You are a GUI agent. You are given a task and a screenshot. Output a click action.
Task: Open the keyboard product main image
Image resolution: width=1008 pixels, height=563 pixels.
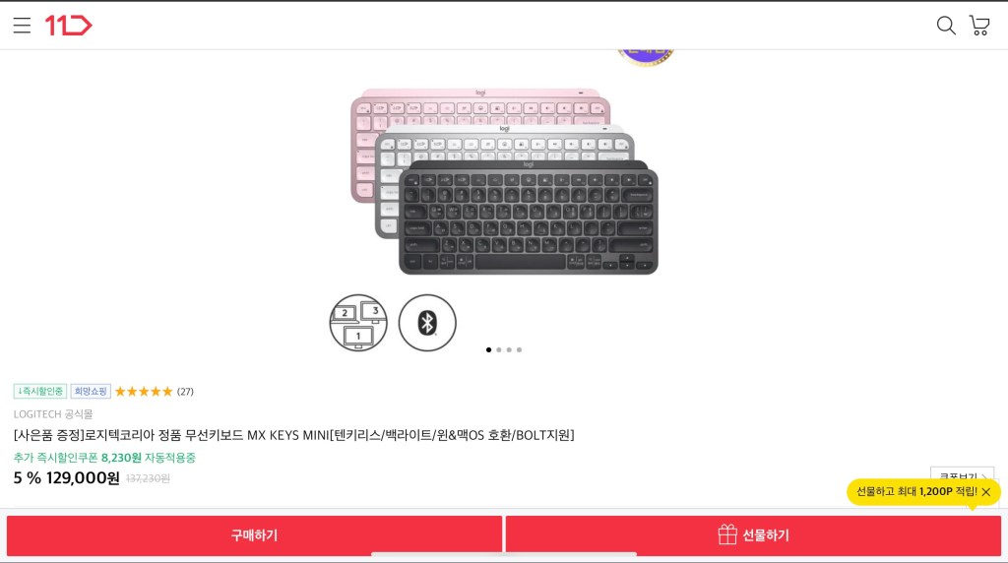click(x=504, y=182)
